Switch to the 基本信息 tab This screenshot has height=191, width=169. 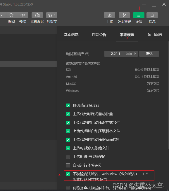click(x=71, y=35)
